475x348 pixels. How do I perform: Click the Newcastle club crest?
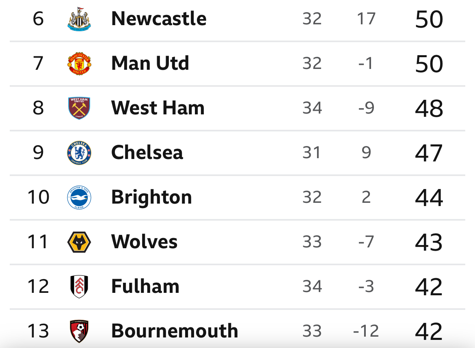click(x=79, y=19)
